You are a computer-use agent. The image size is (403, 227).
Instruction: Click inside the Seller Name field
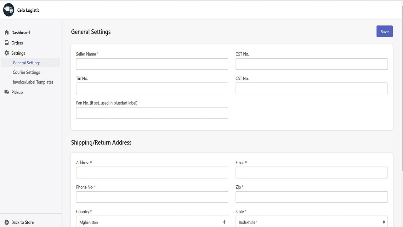click(152, 64)
